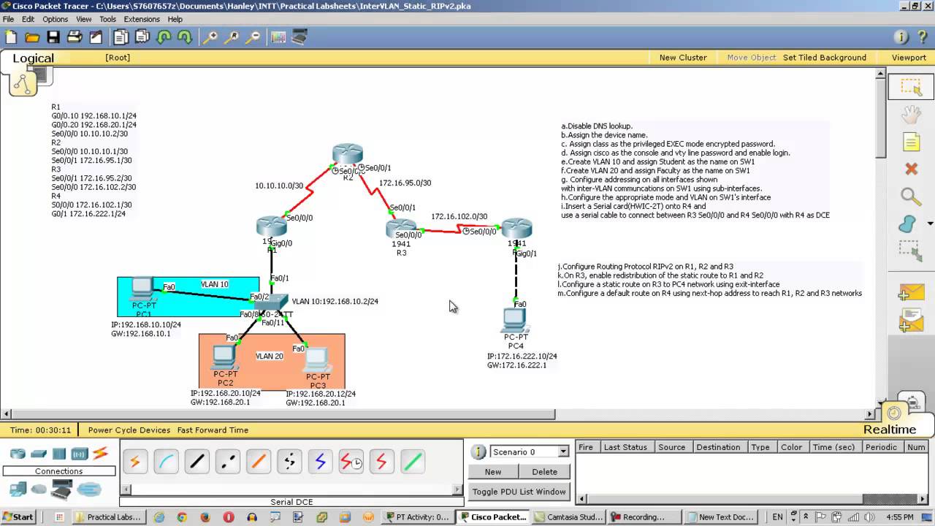Click the Copy toolbar icon
Screen dimensions: 935x526
[x=121, y=37]
